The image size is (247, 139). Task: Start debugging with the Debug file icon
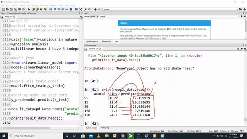tap(51, 9)
